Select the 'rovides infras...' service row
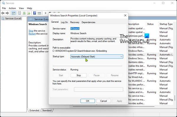Screen dimensions: 177x117 click(151, 47)
